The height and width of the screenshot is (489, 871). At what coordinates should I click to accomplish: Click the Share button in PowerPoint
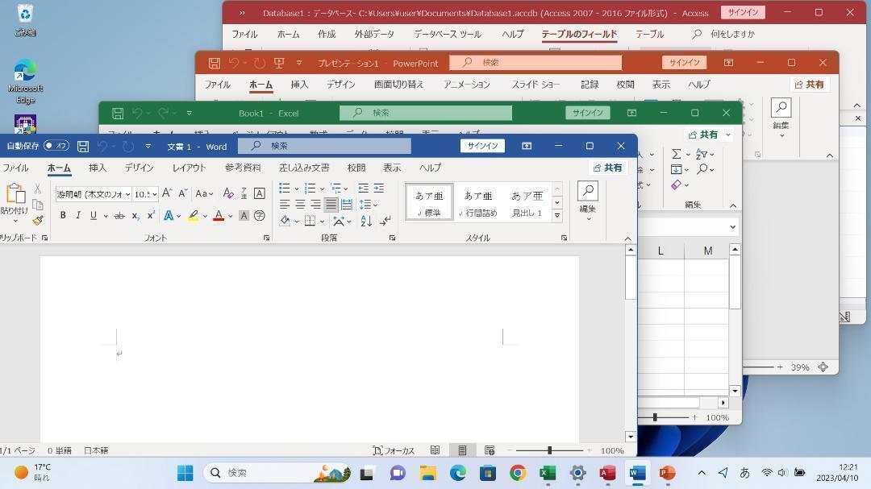pyautogui.click(x=810, y=85)
